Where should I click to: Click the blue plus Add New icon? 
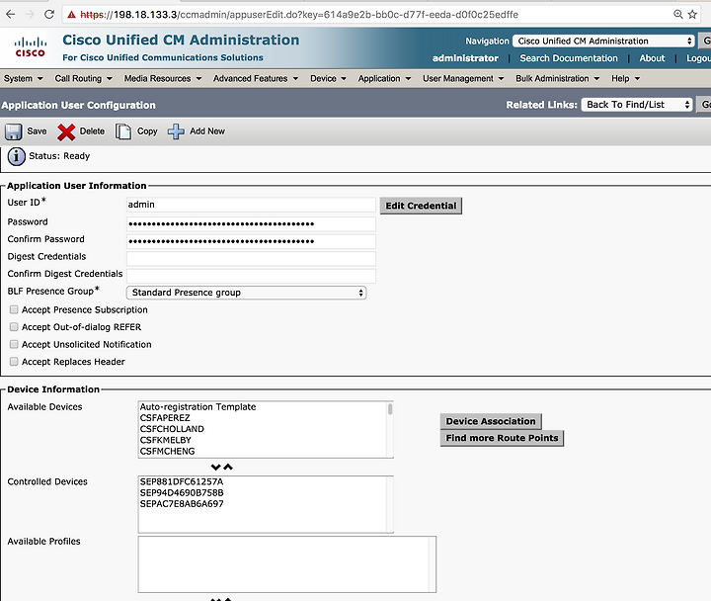[176, 131]
